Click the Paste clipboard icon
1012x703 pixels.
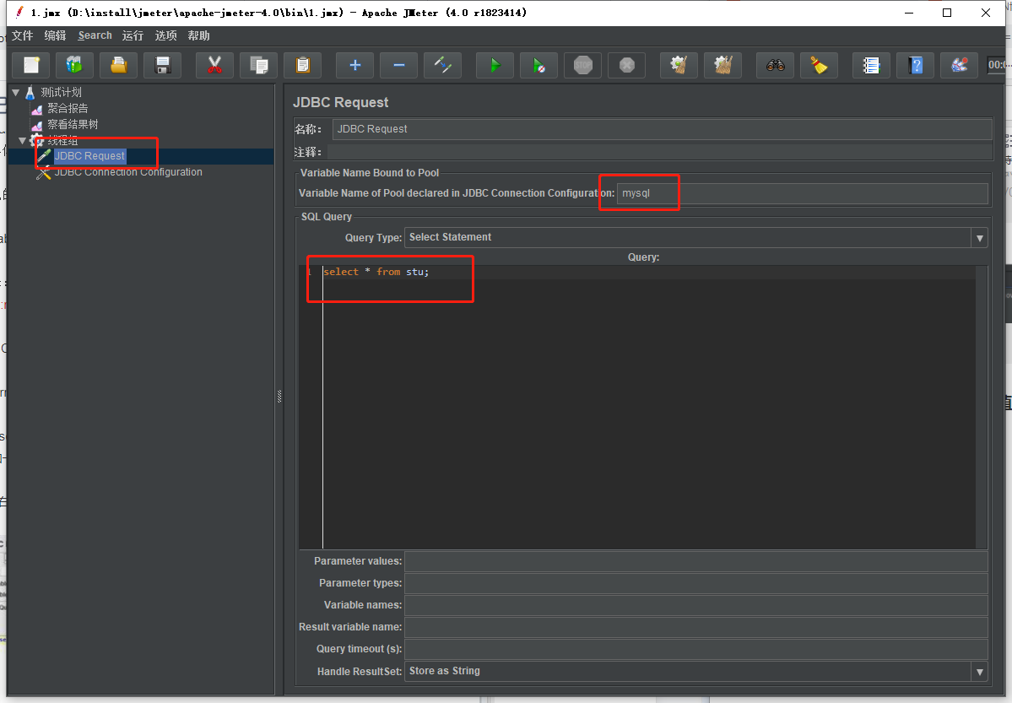coord(303,65)
